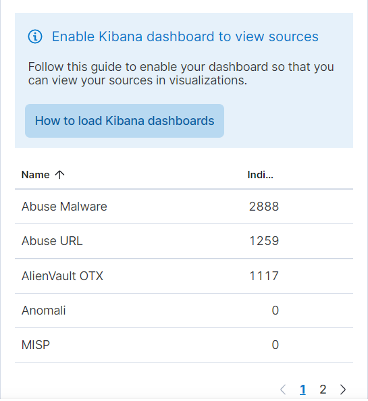
Task: Sort table by the Name column header
Action: (x=36, y=175)
